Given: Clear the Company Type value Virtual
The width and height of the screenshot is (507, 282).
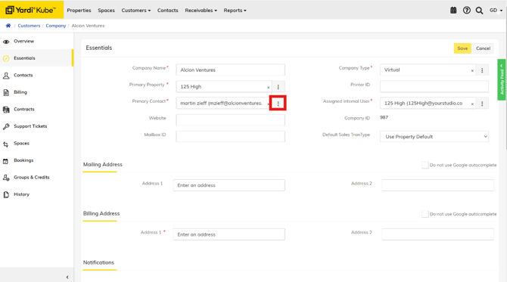Looking at the screenshot, I should click(472, 70).
